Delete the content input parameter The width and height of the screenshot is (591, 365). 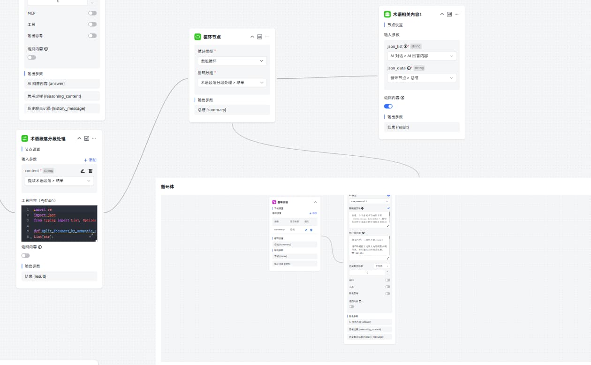coord(91,171)
